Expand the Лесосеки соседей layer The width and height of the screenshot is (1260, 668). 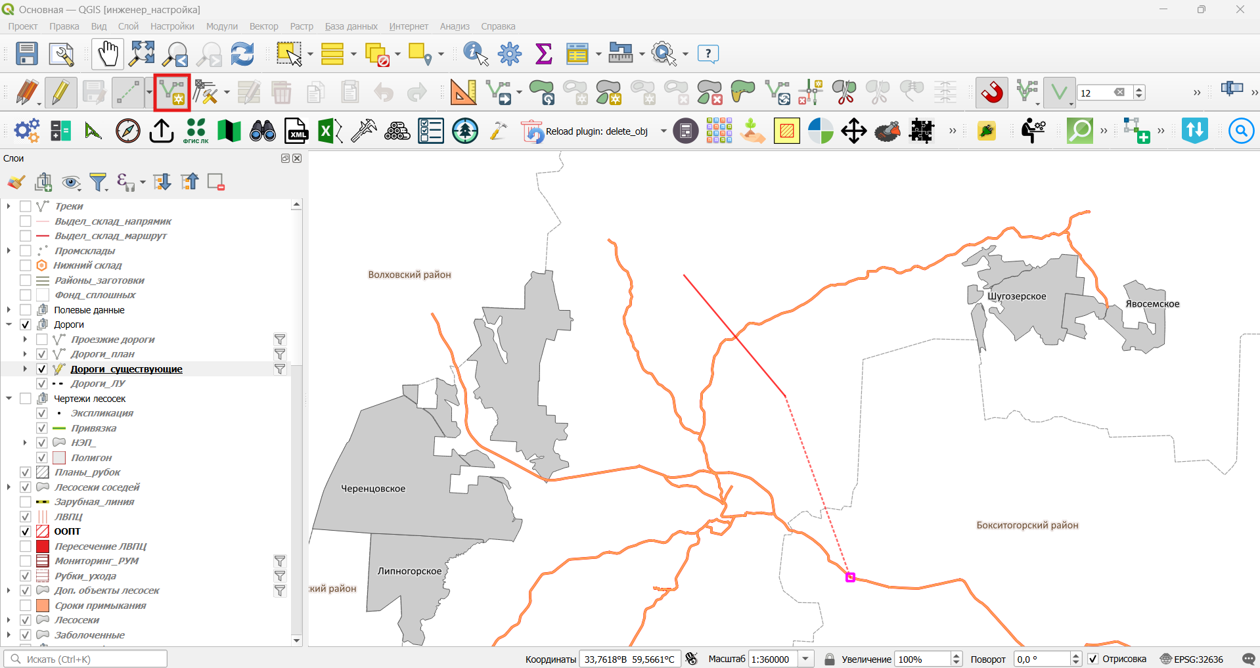(x=9, y=487)
